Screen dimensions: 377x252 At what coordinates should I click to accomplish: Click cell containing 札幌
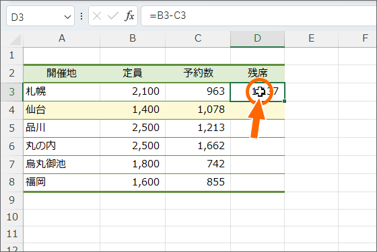(61, 91)
